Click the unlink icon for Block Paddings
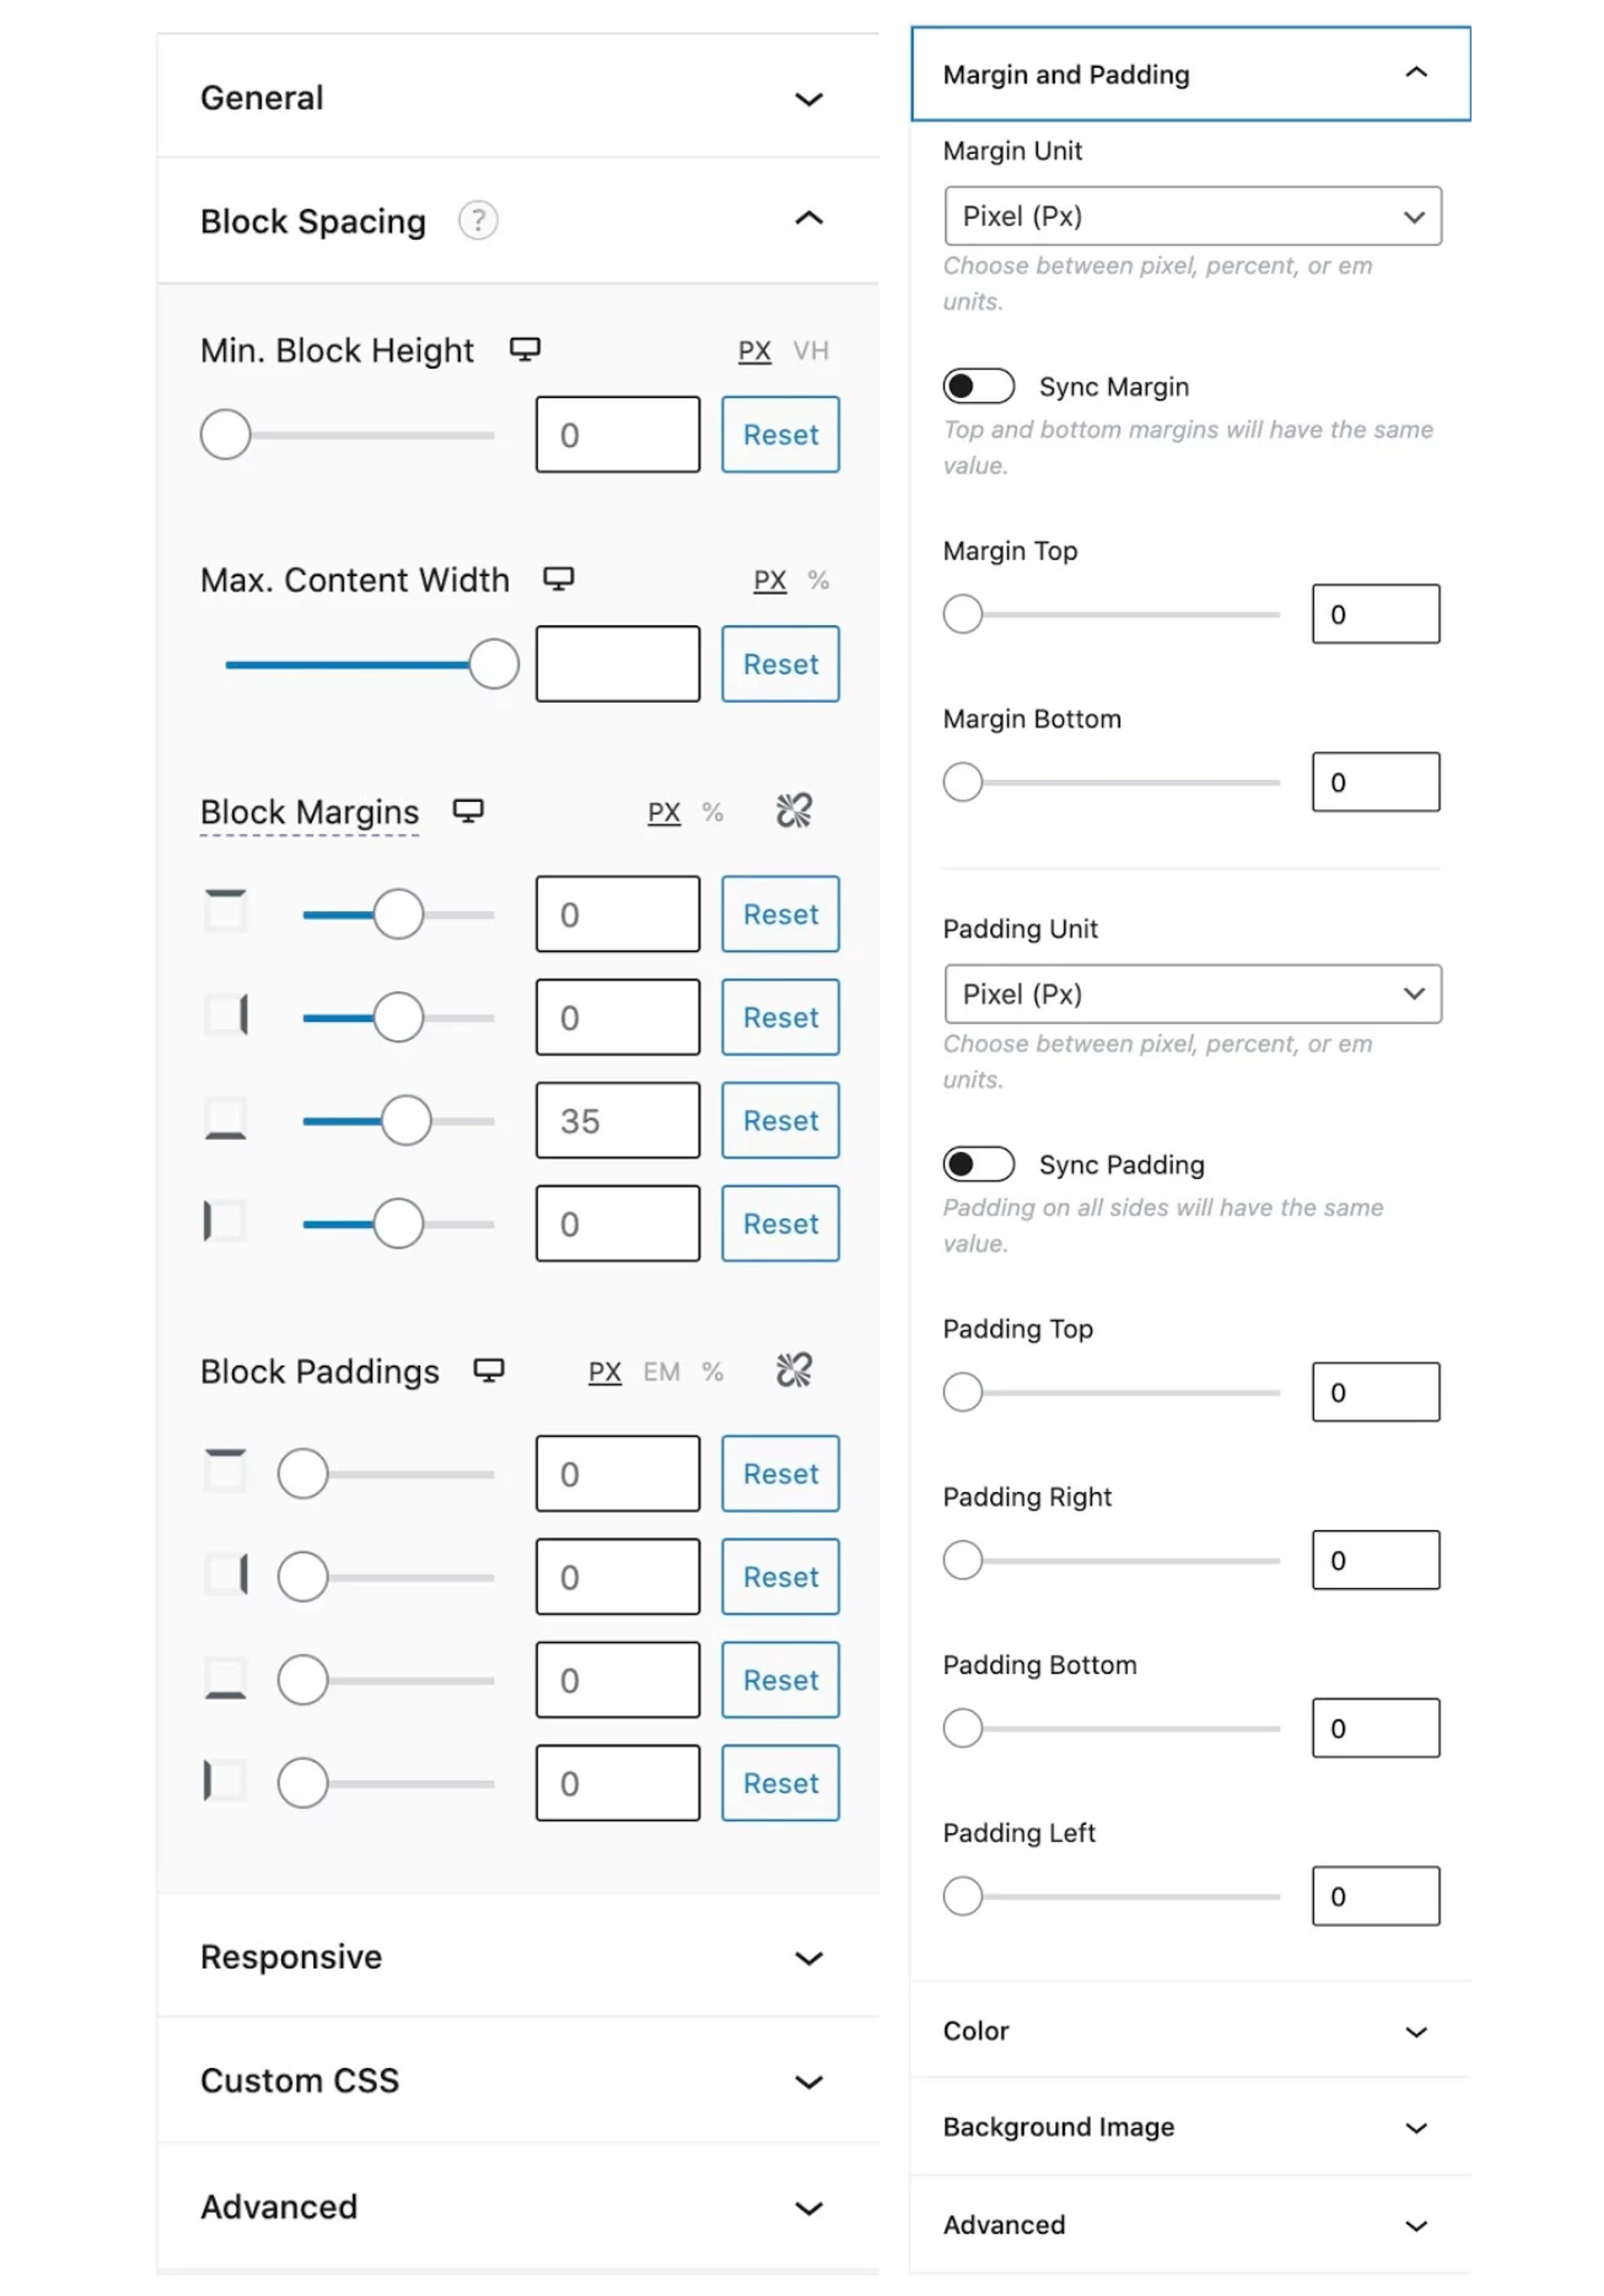 [x=793, y=1370]
